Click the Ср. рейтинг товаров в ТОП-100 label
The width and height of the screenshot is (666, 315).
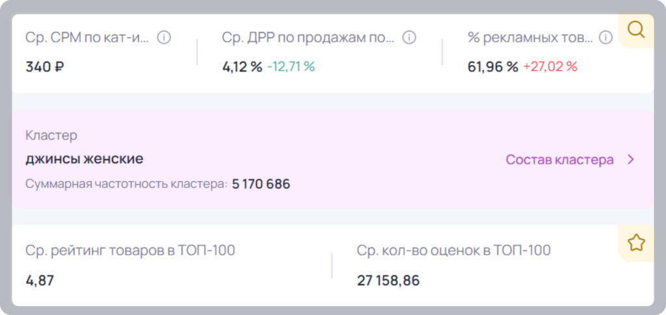(130, 251)
